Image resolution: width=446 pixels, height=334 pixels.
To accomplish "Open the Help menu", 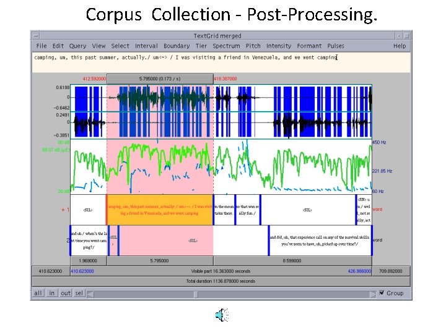I will (400, 46).
